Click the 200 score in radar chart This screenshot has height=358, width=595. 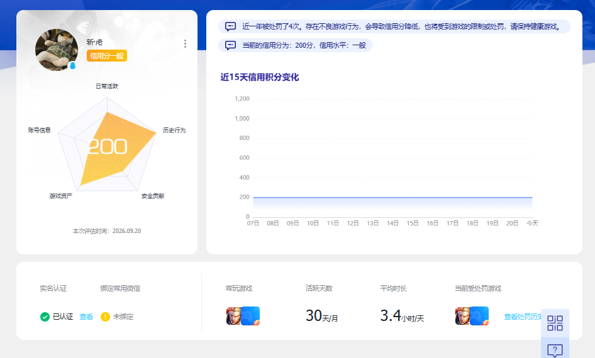click(108, 147)
